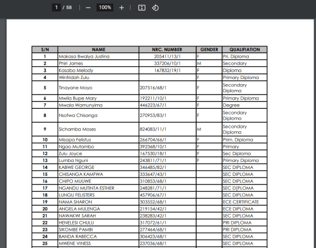Select the name NAWAKWI SARAH
Screen dimensions: 316x248
coord(78,216)
